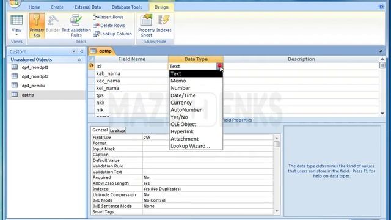Select the dp4_nondpt1 table icon
The image size is (391, 220).
point(15,67)
